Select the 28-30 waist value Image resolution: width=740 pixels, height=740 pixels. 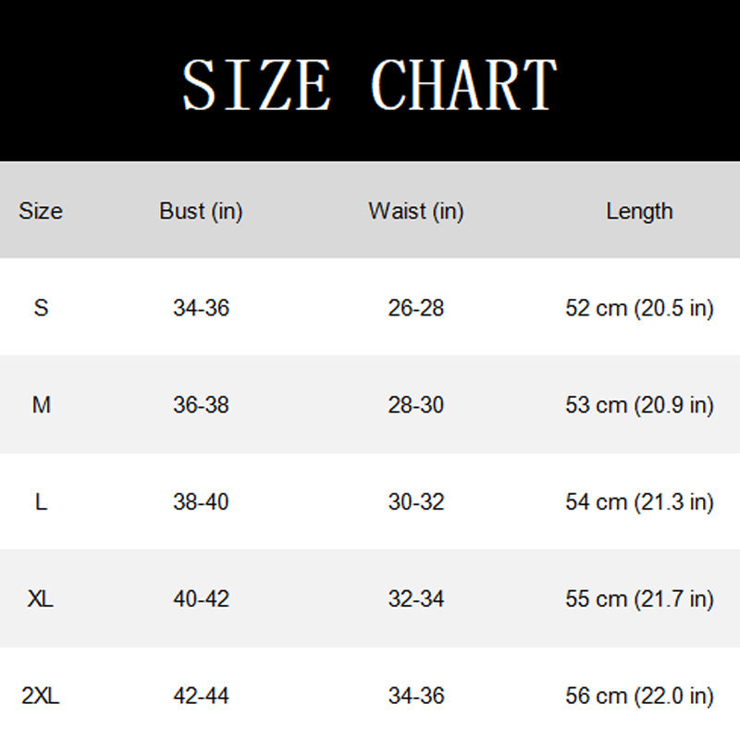416,405
